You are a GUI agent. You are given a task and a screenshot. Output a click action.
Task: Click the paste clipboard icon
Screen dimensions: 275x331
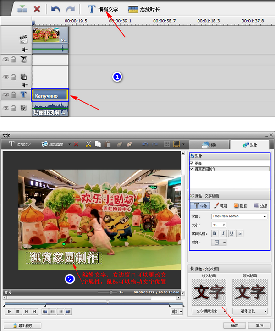pos(108,144)
